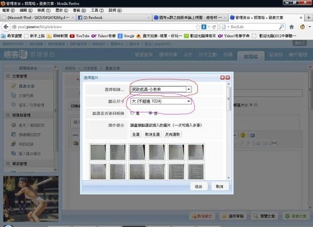
Task: Open the 新手上路 bookmark
Action: (x=34, y=36)
